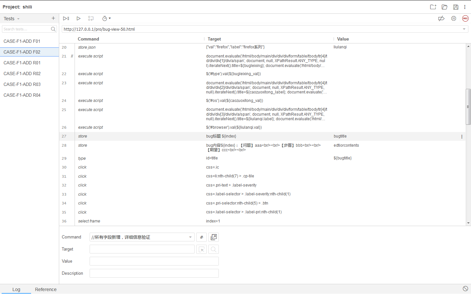The height and width of the screenshot is (294, 471).
Task: Add a new test with the plus button
Action: [x=53, y=18]
